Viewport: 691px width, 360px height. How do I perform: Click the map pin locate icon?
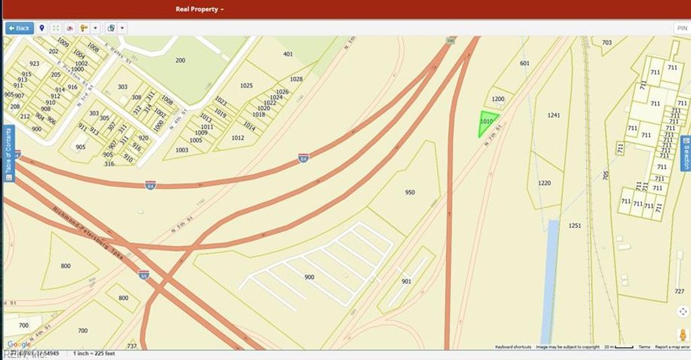point(42,28)
